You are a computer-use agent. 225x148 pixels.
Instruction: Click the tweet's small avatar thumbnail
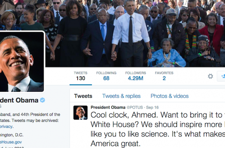[80, 113]
